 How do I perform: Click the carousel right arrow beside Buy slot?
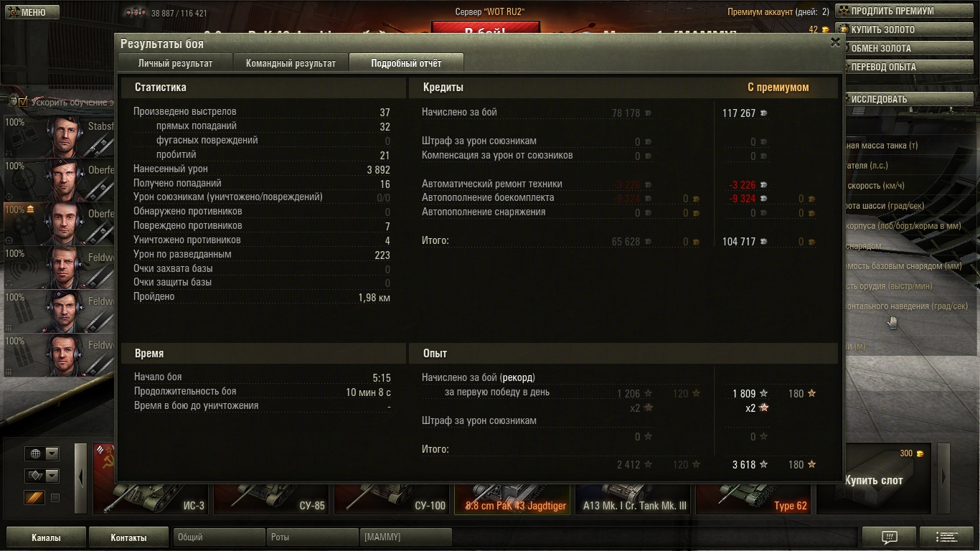coord(943,477)
